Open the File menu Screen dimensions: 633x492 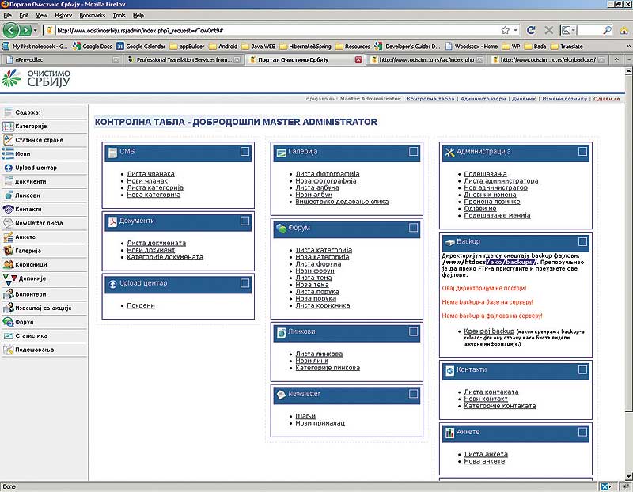[7, 15]
